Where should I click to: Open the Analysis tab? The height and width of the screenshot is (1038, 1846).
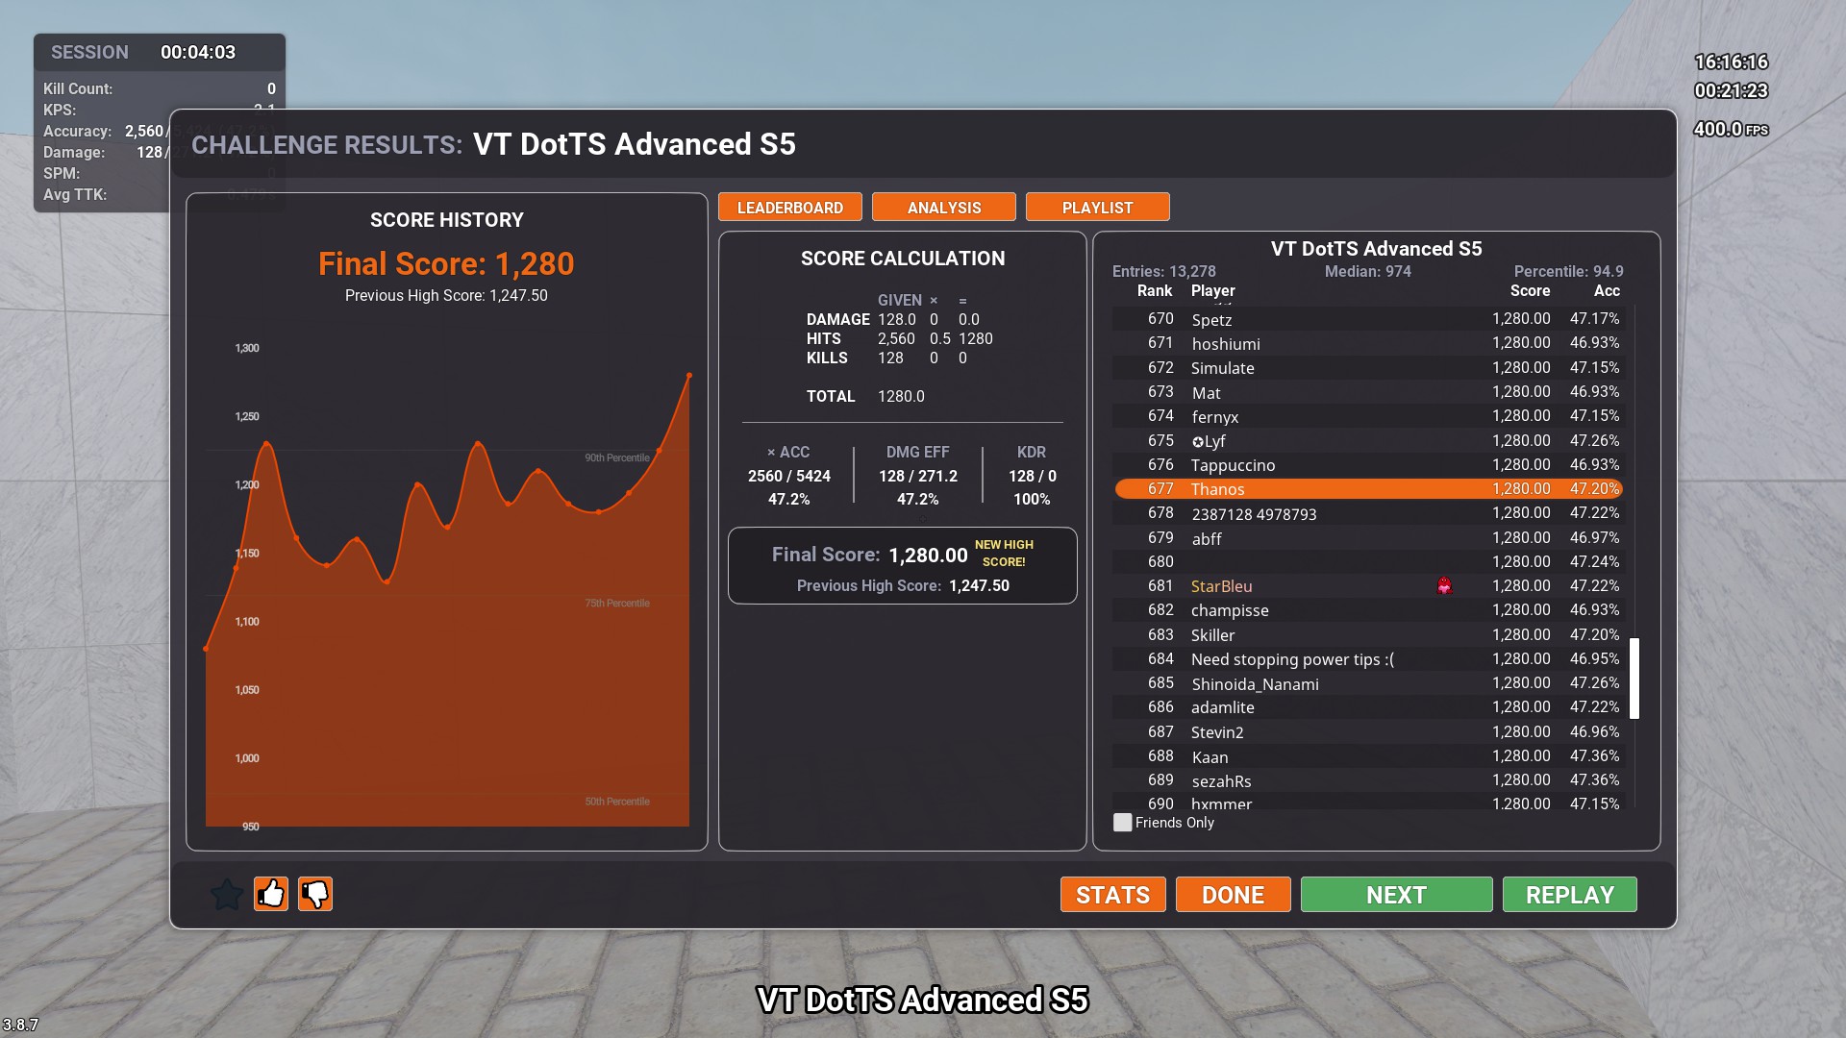pyautogui.click(x=943, y=208)
